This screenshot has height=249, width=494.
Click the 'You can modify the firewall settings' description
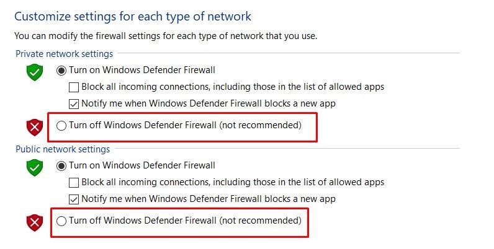166,37
